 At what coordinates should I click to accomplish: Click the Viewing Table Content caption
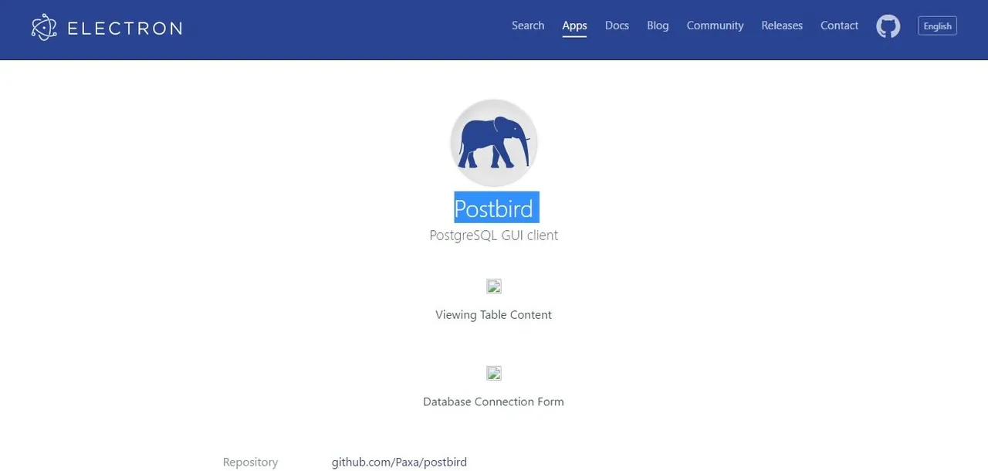493,315
